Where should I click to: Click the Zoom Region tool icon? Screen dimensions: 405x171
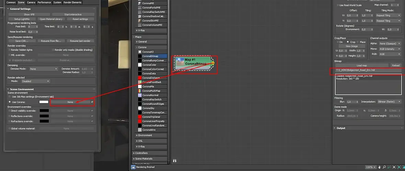389,167
